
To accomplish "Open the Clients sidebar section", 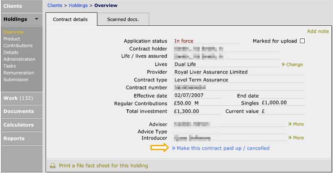I will [22, 6].
